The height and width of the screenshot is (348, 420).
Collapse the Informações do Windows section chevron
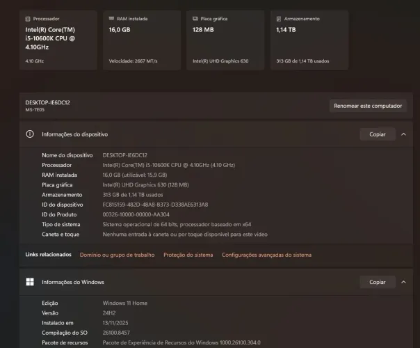(x=403, y=282)
